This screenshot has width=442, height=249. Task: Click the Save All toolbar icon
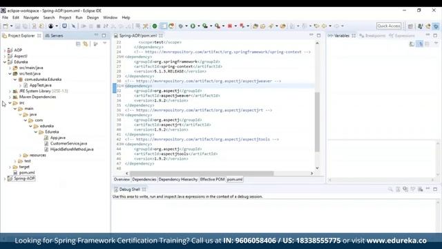pyautogui.click(x=25, y=26)
